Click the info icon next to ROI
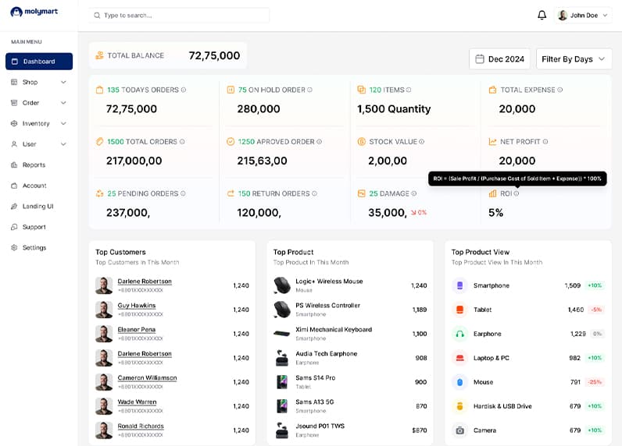Image resolution: width=622 pixels, height=446 pixels. point(517,193)
